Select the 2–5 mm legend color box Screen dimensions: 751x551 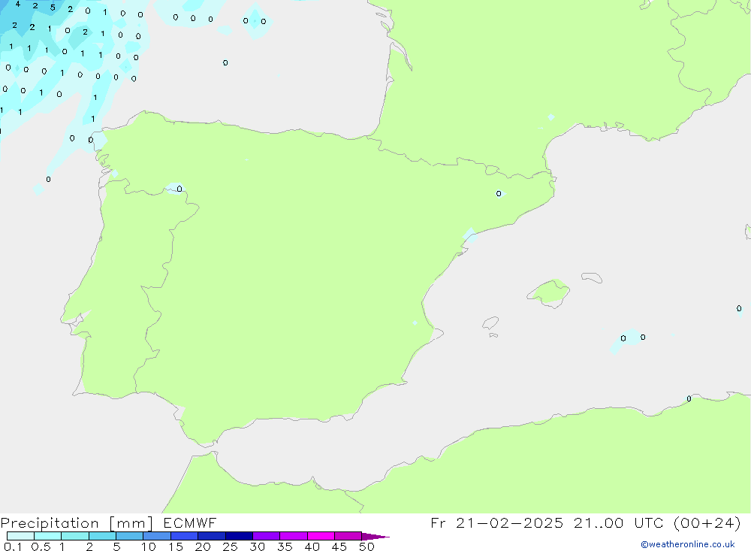point(102,536)
